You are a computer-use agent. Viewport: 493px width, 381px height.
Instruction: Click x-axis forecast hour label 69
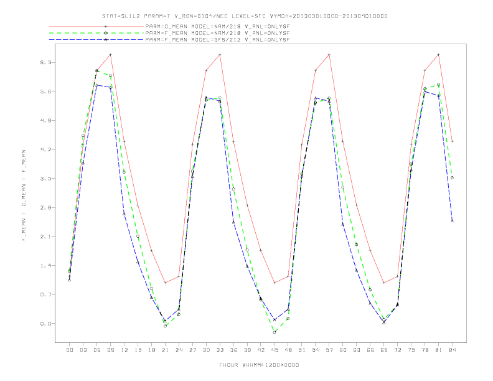(384, 350)
